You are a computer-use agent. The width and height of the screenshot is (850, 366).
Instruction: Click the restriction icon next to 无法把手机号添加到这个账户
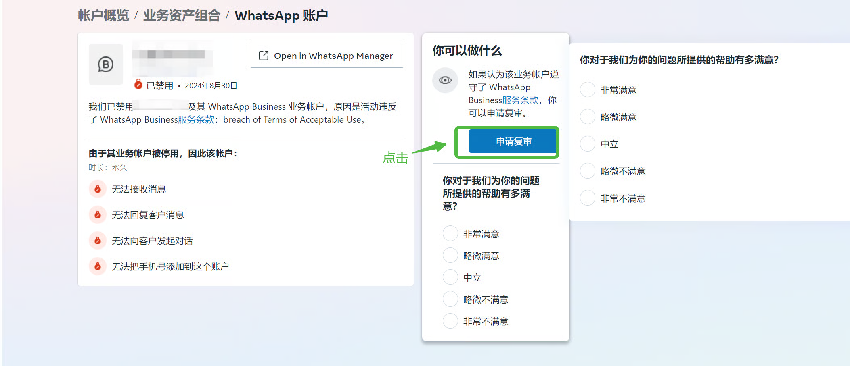point(98,266)
